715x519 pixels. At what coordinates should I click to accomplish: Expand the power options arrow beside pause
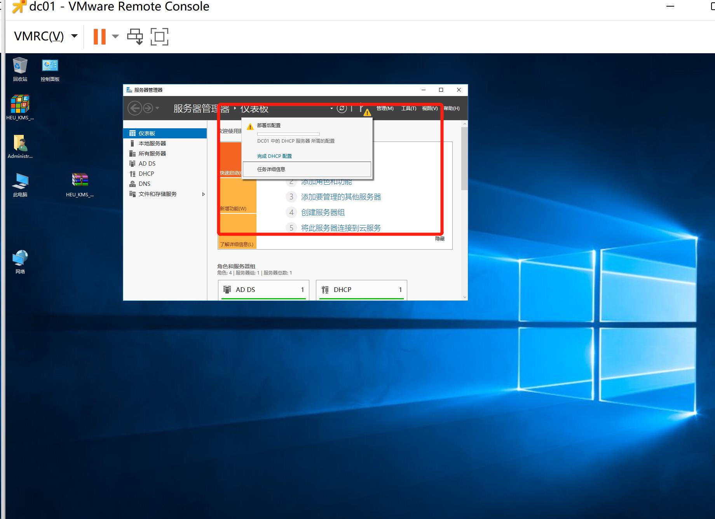coord(115,37)
